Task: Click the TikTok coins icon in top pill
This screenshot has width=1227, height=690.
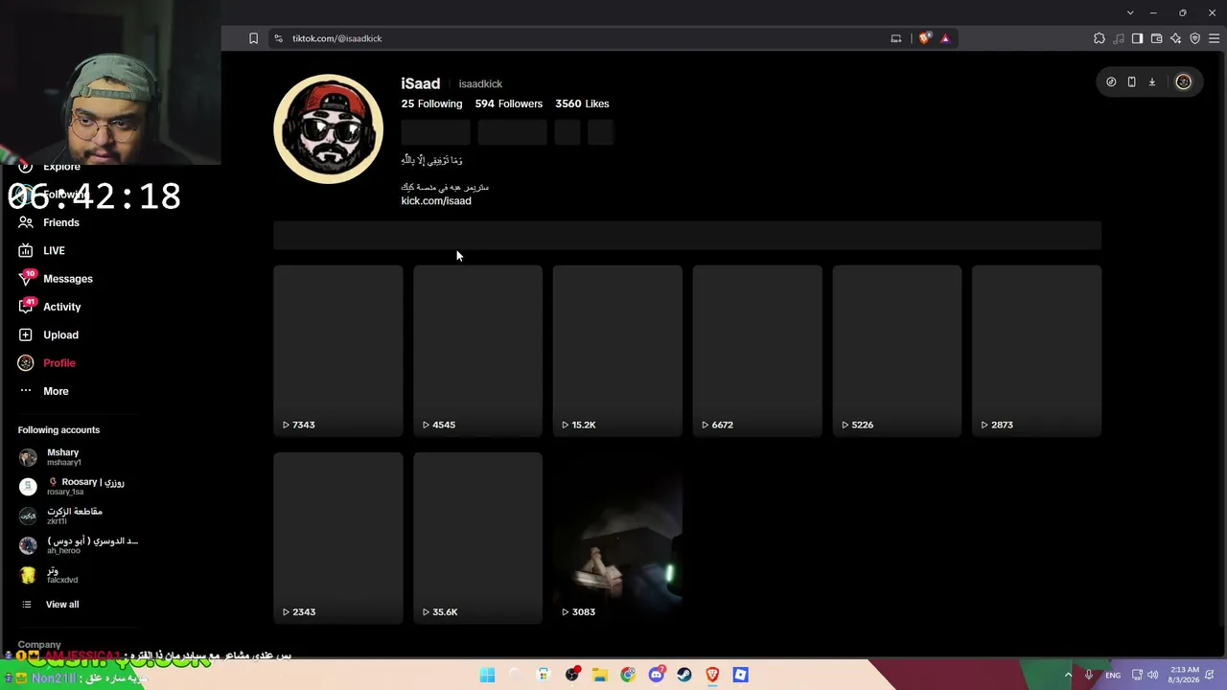Action: (1111, 82)
